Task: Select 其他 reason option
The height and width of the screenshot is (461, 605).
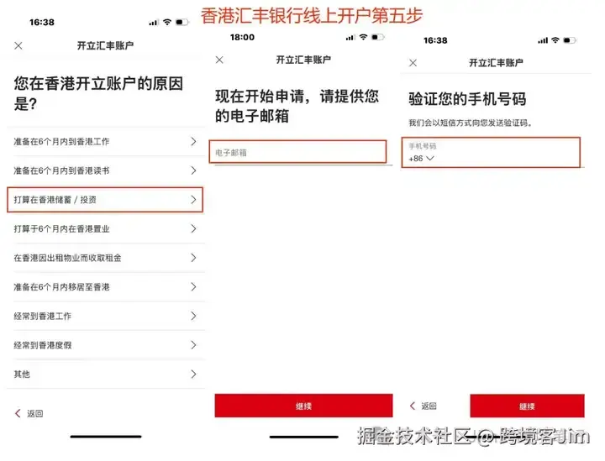Action: tap(105, 374)
